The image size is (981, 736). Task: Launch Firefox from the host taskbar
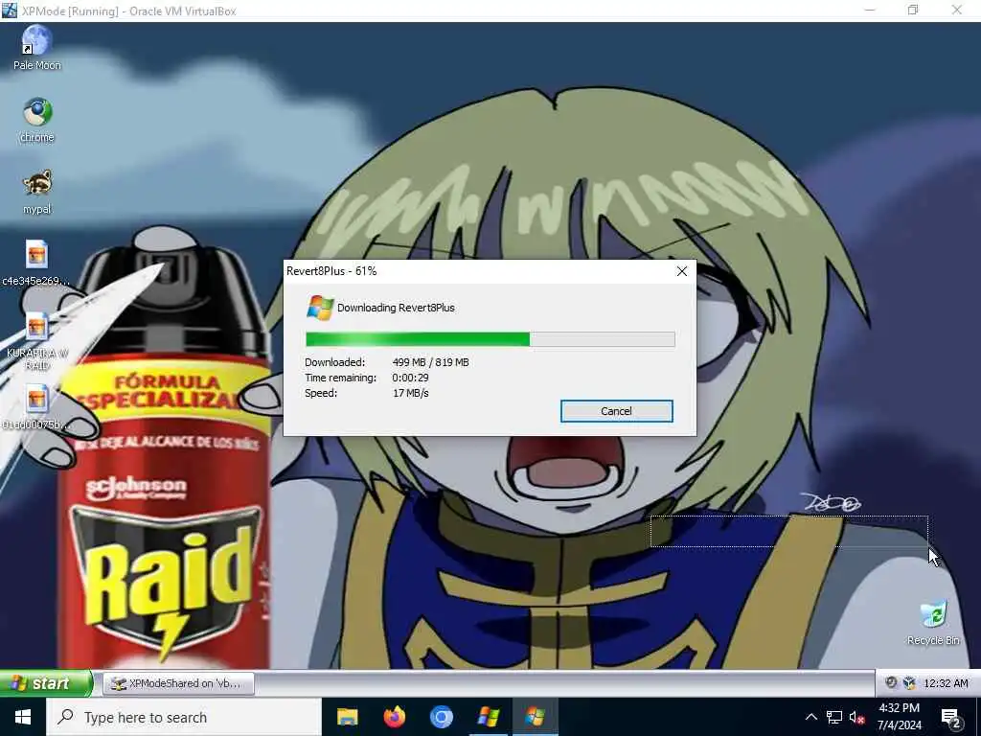click(394, 717)
